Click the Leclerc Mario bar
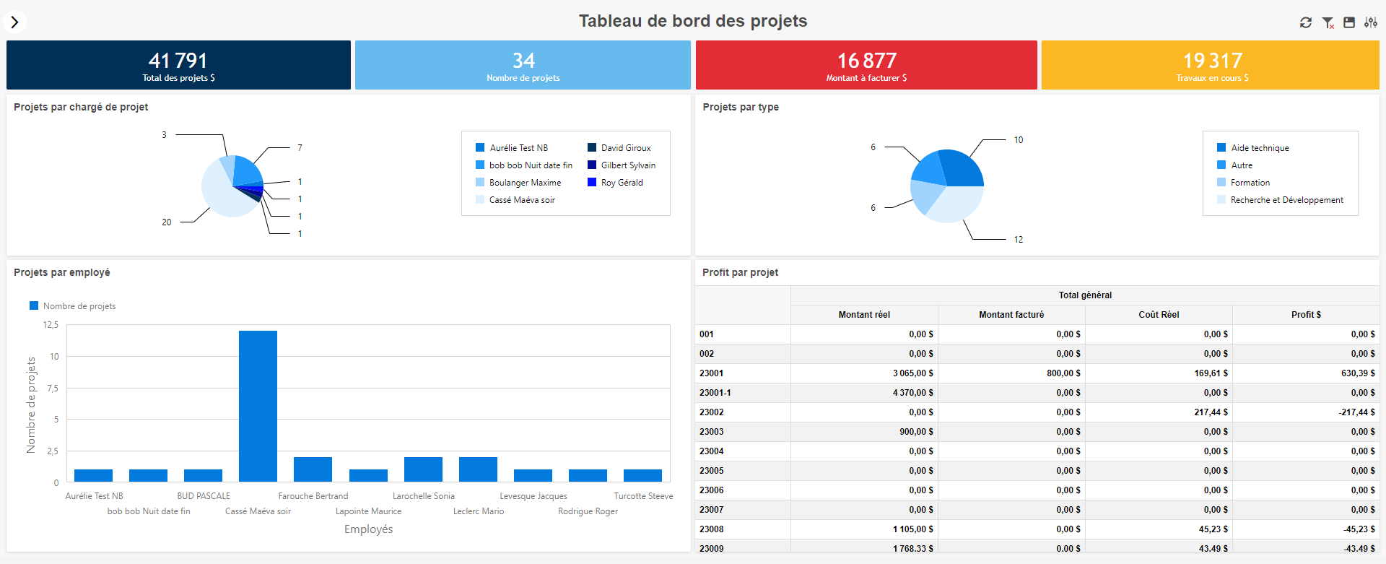 478,469
